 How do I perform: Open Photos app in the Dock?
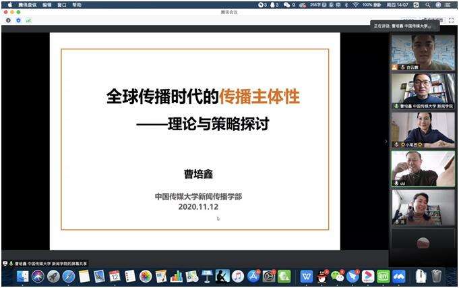[146, 277]
